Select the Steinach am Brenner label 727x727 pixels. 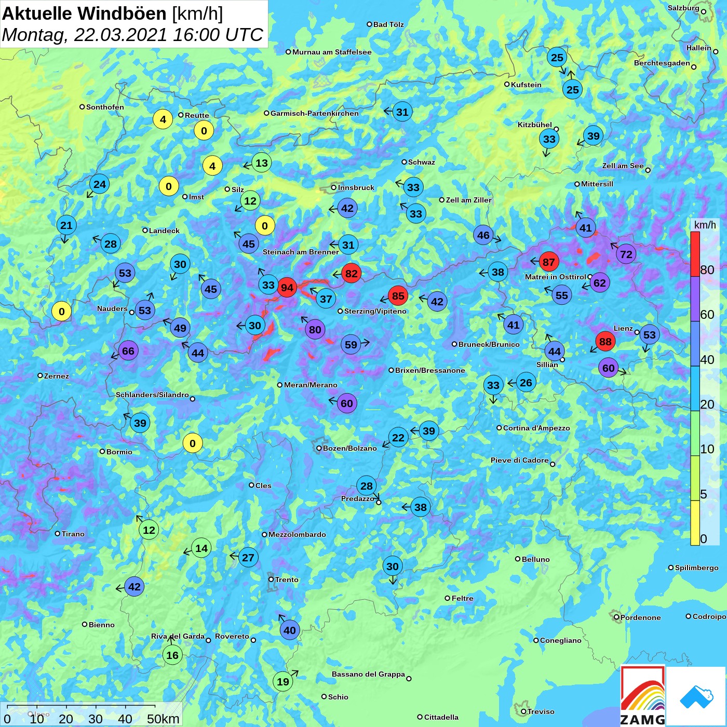click(301, 252)
